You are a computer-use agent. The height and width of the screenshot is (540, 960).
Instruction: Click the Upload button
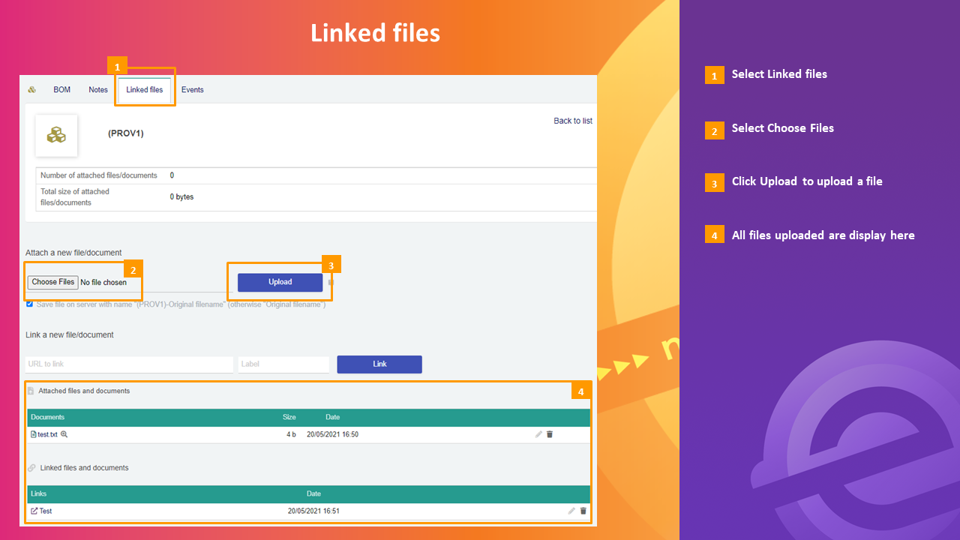click(280, 282)
